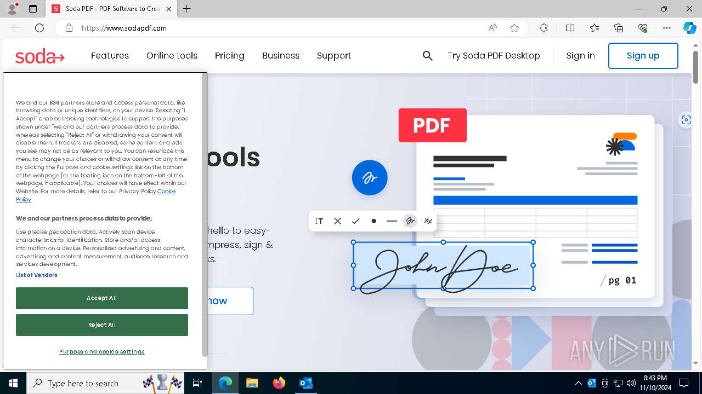Open Collections icon in toolbar
This screenshot has width=702, height=394.
point(619,28)
